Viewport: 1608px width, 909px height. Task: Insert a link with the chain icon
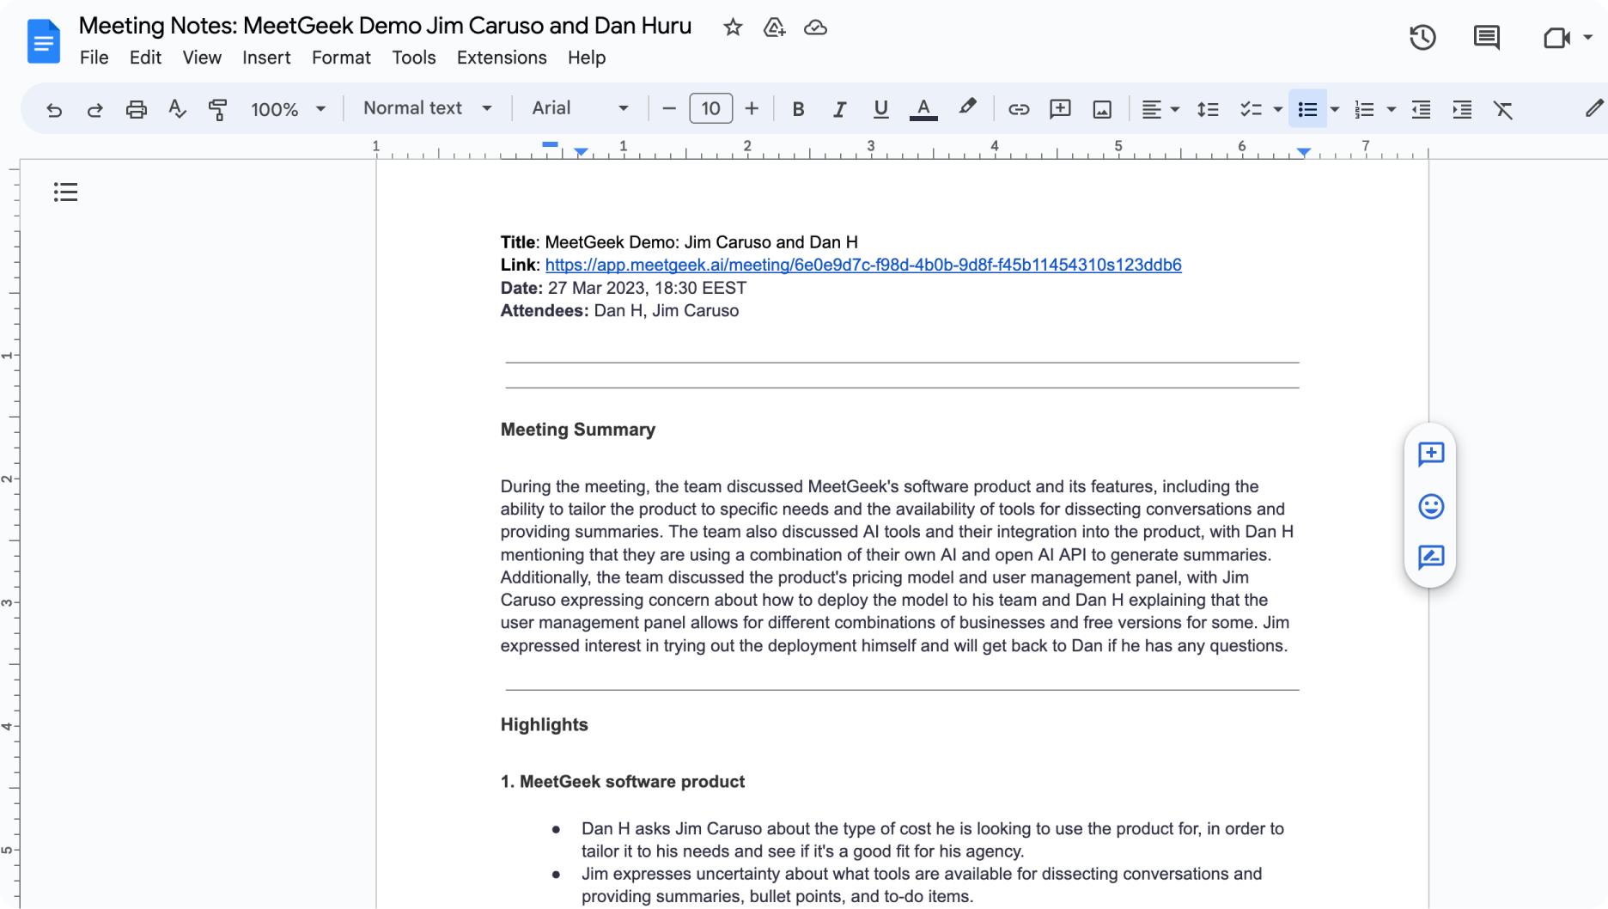pyautogui.click(x=1019, y=109)
